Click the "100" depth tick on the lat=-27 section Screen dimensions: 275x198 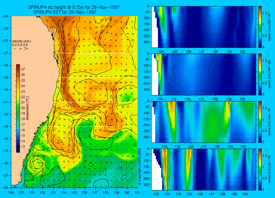tap(146, 18)
